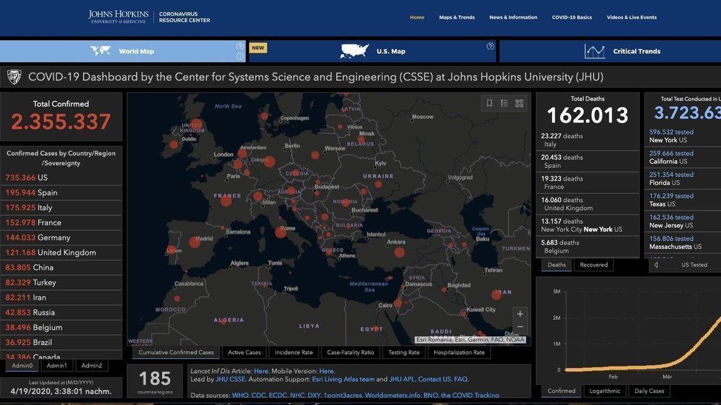The width and height of the screenshot is (721, 405).
Task: Select the 5.683 deaths Belgium row
Action: tap(588, 247)
